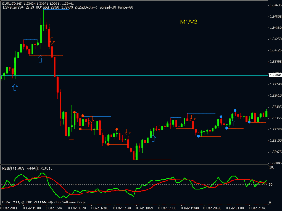Click the 8 Dec 21:00 time label
This screenshot has height=211, width=282.
[x=235, y=208]
